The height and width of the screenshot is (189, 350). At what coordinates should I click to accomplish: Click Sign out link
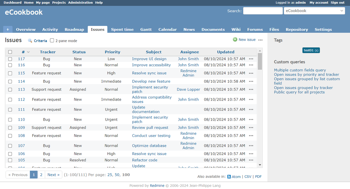(337, 2)
